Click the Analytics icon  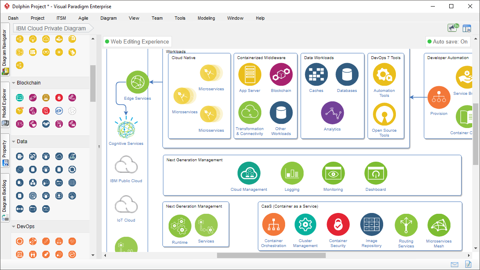point(332,113)
